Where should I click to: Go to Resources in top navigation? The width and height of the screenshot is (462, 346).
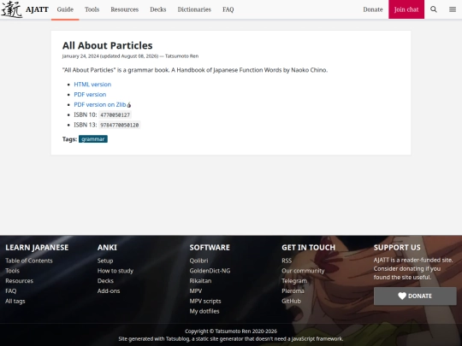pos(125,9)
